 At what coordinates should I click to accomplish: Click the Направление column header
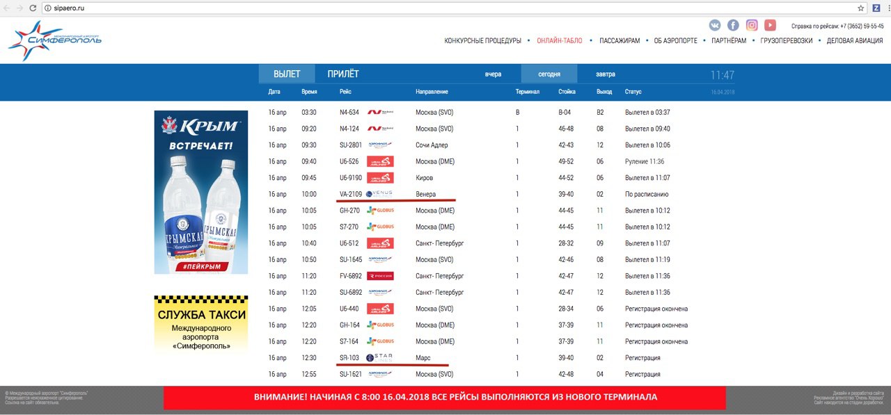point(432,92)
